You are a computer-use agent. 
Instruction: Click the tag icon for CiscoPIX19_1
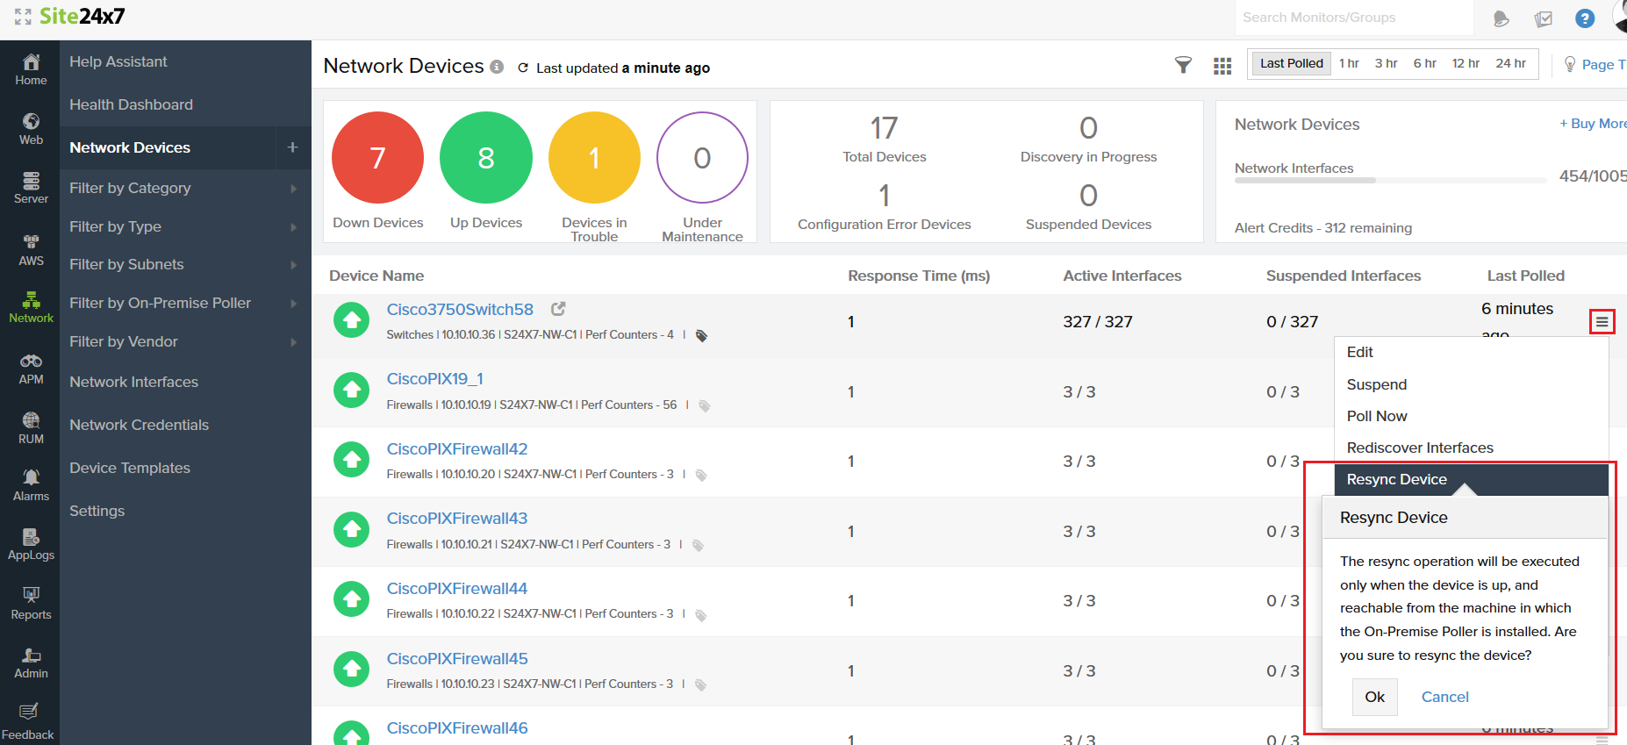pyautogui.click(x=704, y=405)
